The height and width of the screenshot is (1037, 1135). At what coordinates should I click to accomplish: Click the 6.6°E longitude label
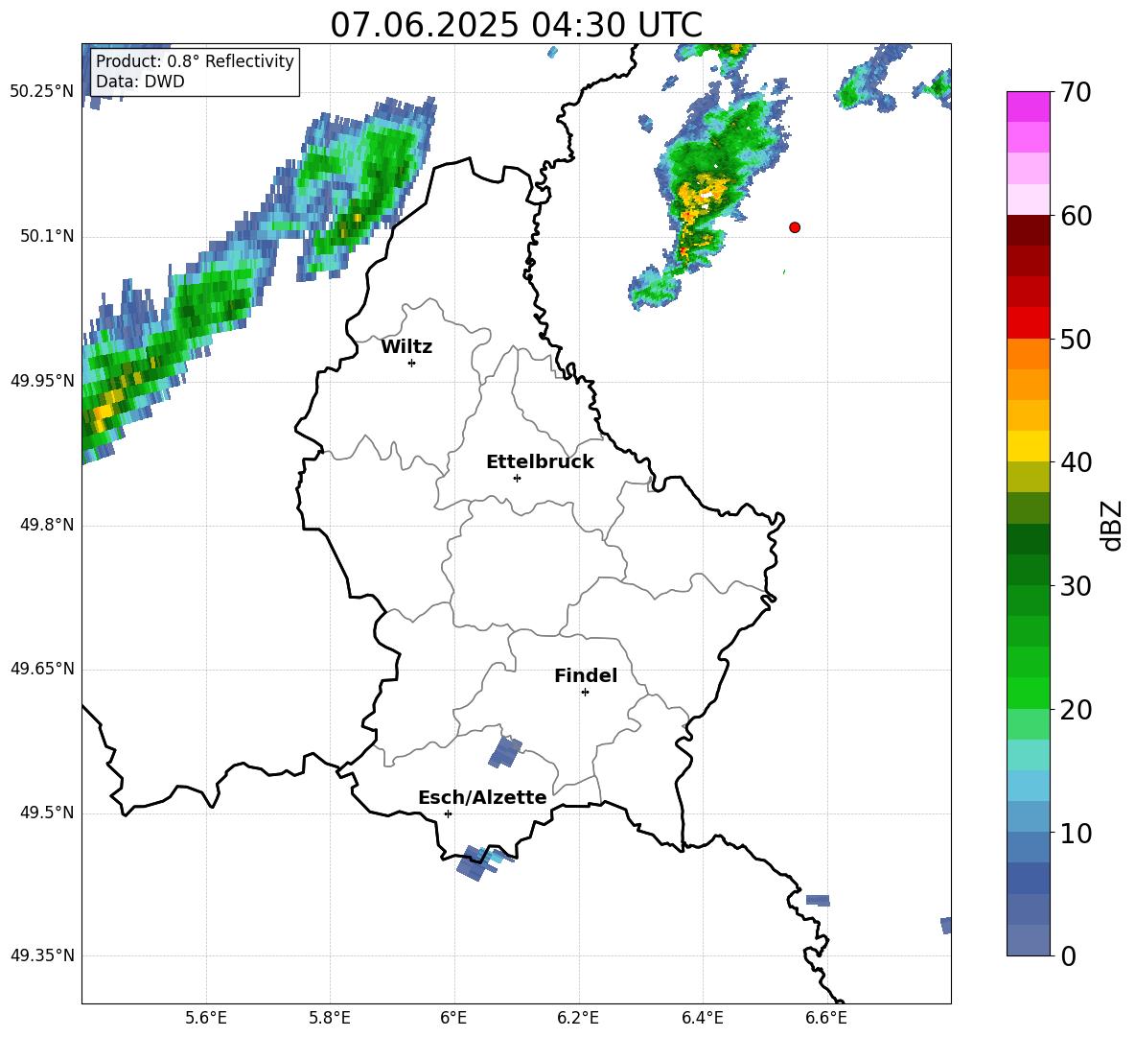826,1018
